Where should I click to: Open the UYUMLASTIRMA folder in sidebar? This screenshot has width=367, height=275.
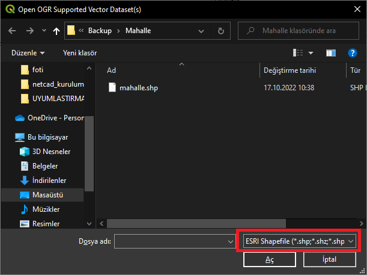(52, 99)
